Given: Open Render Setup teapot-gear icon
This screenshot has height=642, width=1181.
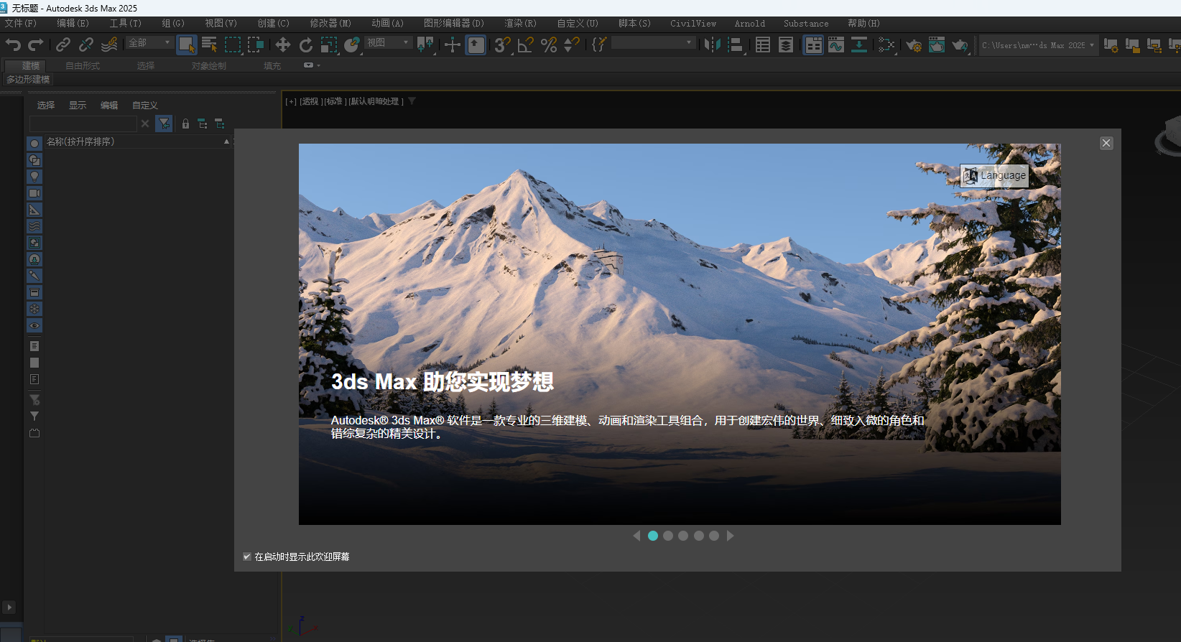Looking at the screenshot, I should [914, 45].
